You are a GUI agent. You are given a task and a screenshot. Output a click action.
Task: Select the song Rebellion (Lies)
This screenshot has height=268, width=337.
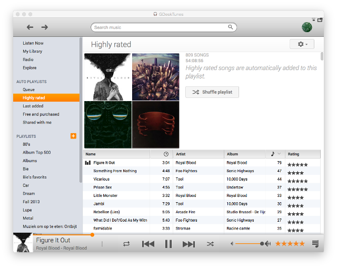(106, 212)
